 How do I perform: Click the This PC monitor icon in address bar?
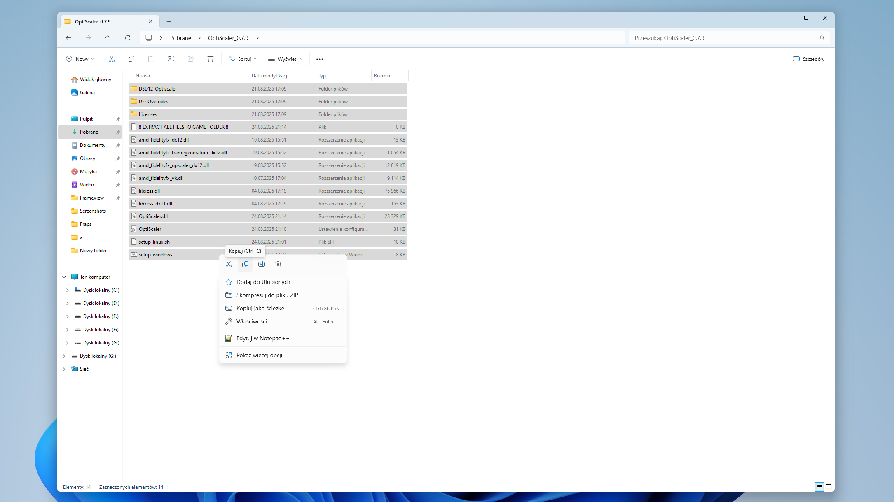[149, 38]
